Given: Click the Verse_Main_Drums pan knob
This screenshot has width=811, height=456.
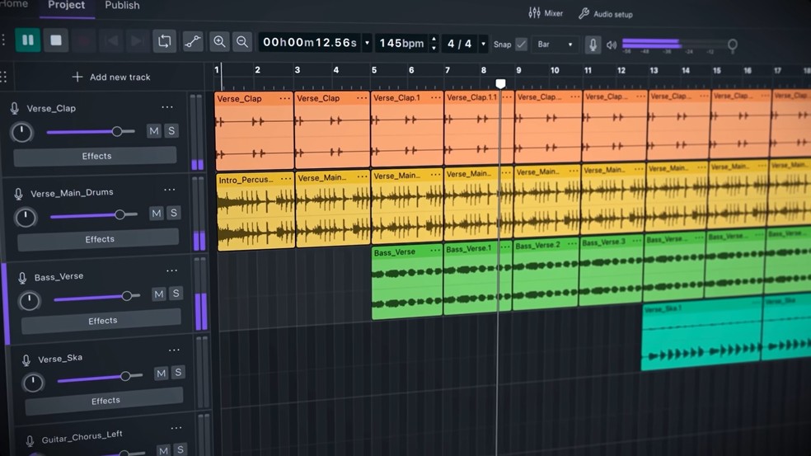Looking at the screenshot, I should [26, 218].
